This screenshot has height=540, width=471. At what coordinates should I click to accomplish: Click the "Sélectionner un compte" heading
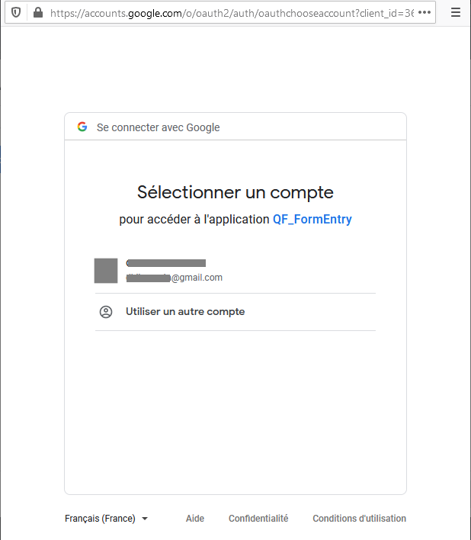coord(235,191)
